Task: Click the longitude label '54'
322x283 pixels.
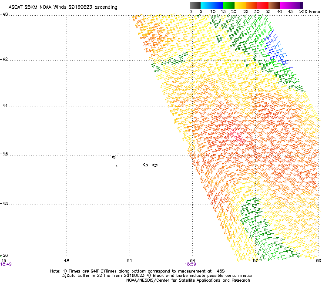Action: coord(192,261)
